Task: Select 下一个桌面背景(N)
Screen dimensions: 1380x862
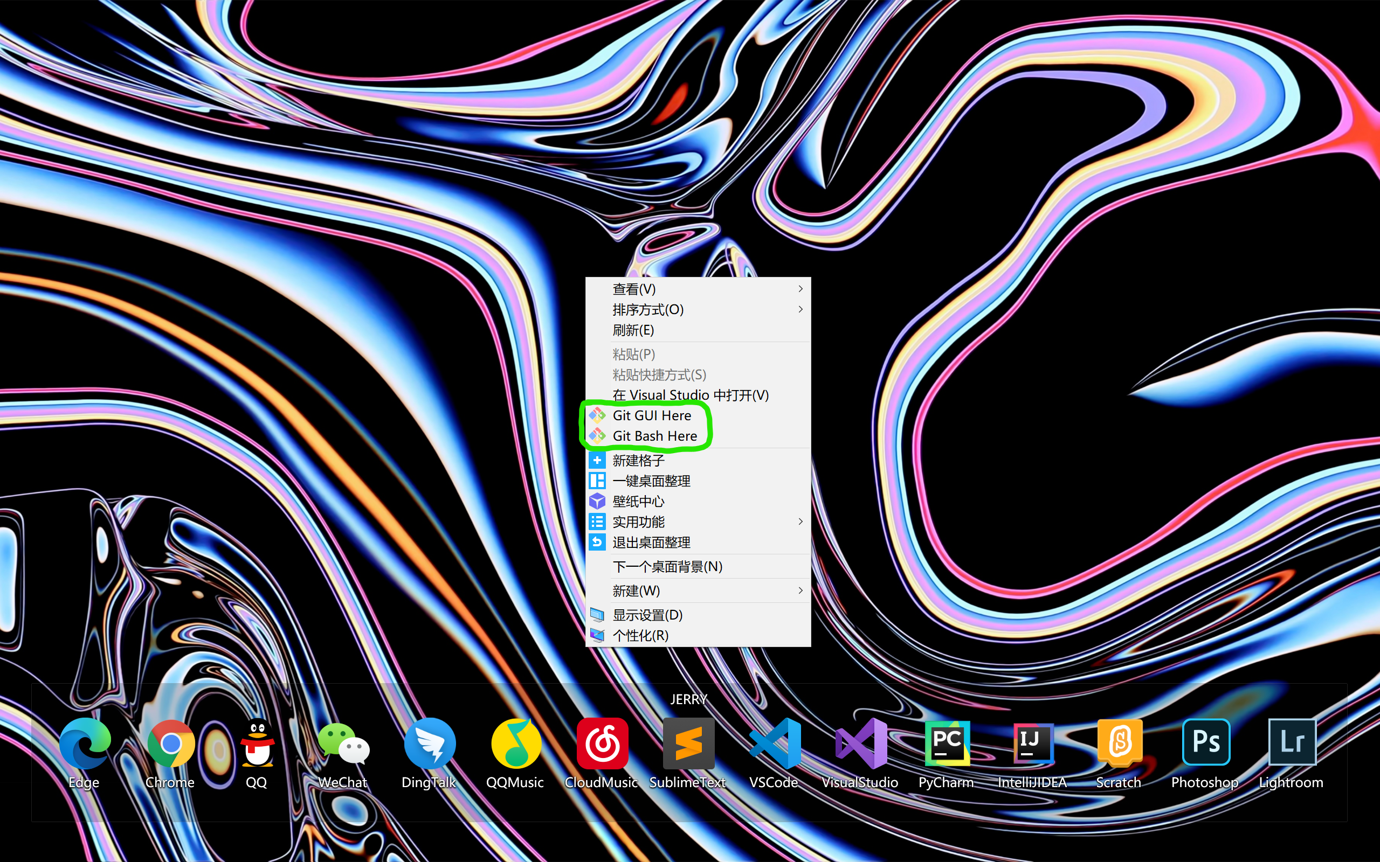Action: tap(698, 567)
